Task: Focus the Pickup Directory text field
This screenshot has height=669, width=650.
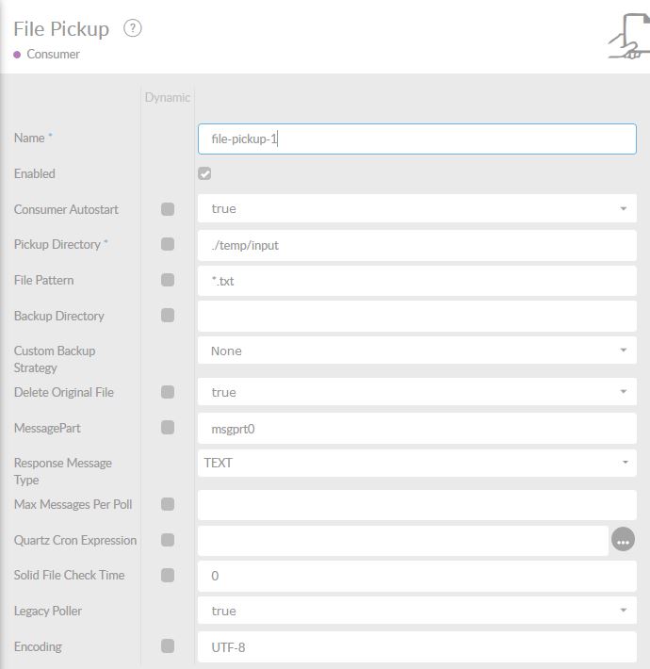Action: [416, 245]
